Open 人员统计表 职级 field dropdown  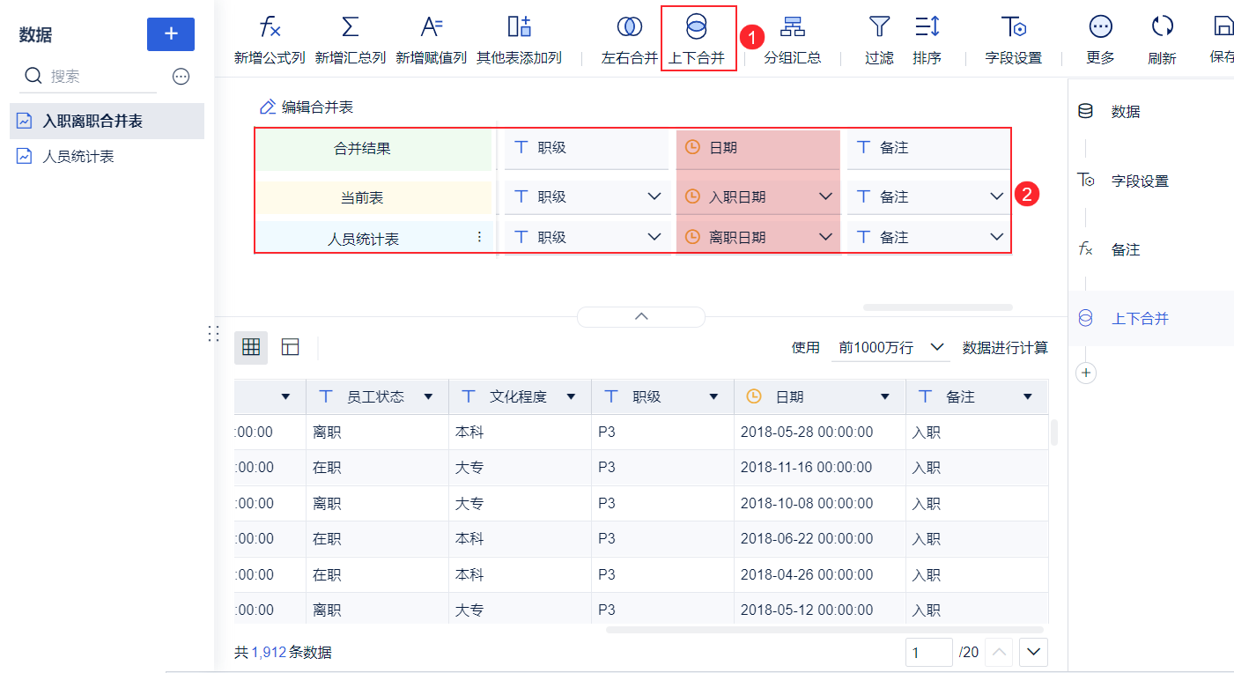click(654, 237)
